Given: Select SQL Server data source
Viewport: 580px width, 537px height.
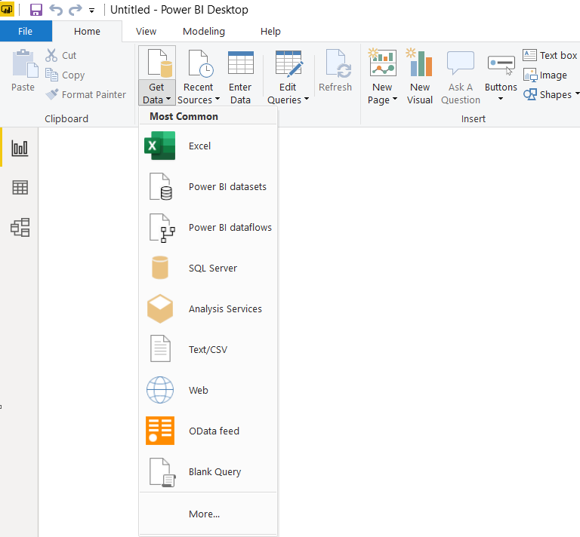Looking at the screenshot, I should point(208,268).
